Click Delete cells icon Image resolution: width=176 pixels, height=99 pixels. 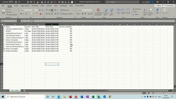123,10
